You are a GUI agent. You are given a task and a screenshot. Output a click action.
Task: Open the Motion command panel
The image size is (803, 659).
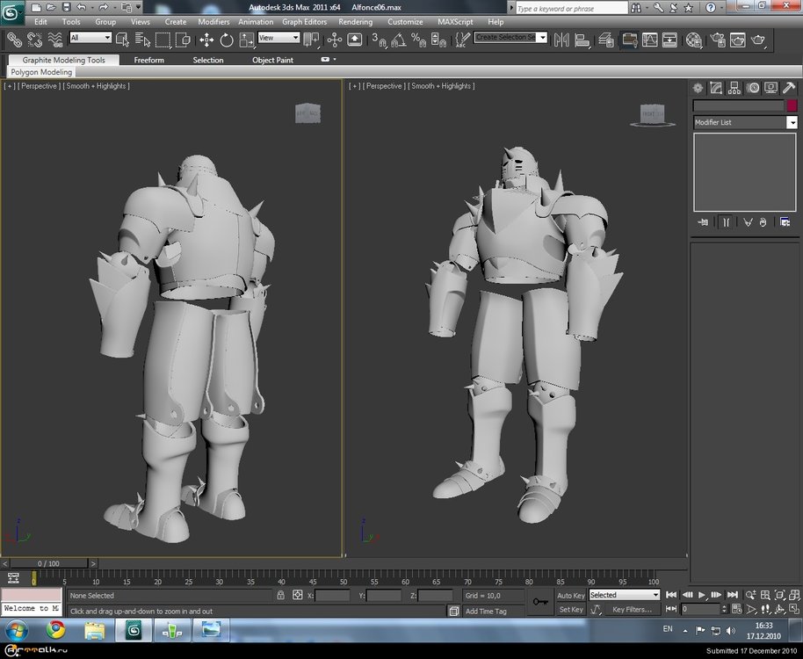click(x=753, y=88)
